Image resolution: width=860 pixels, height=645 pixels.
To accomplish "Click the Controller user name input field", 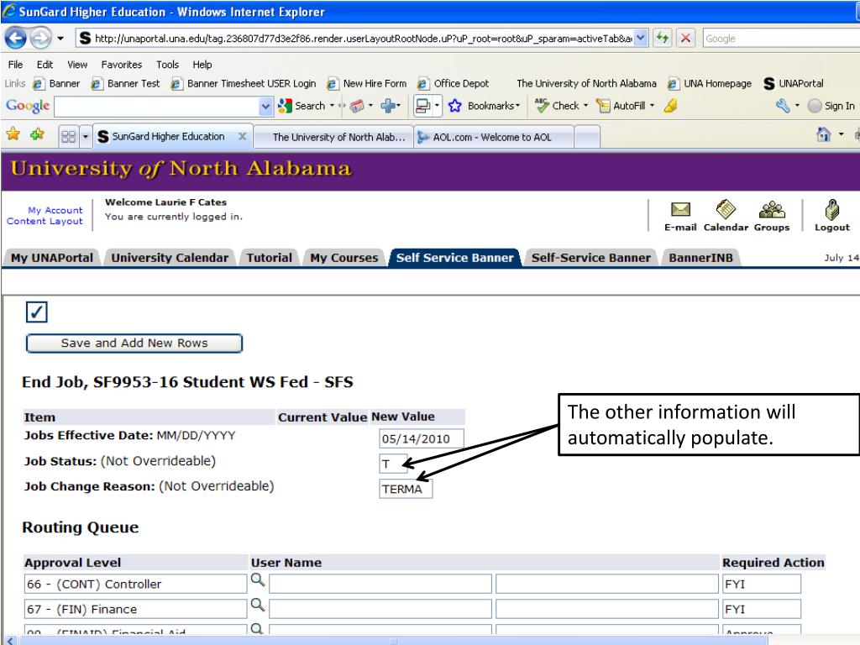I will click(x=380, y=585).
